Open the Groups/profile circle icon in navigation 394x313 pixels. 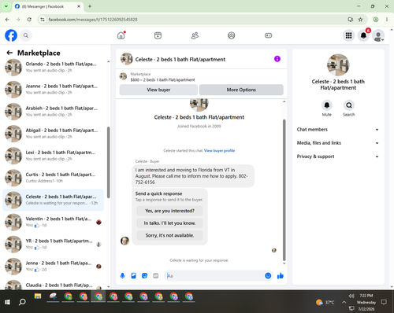(x=232, y=35)
